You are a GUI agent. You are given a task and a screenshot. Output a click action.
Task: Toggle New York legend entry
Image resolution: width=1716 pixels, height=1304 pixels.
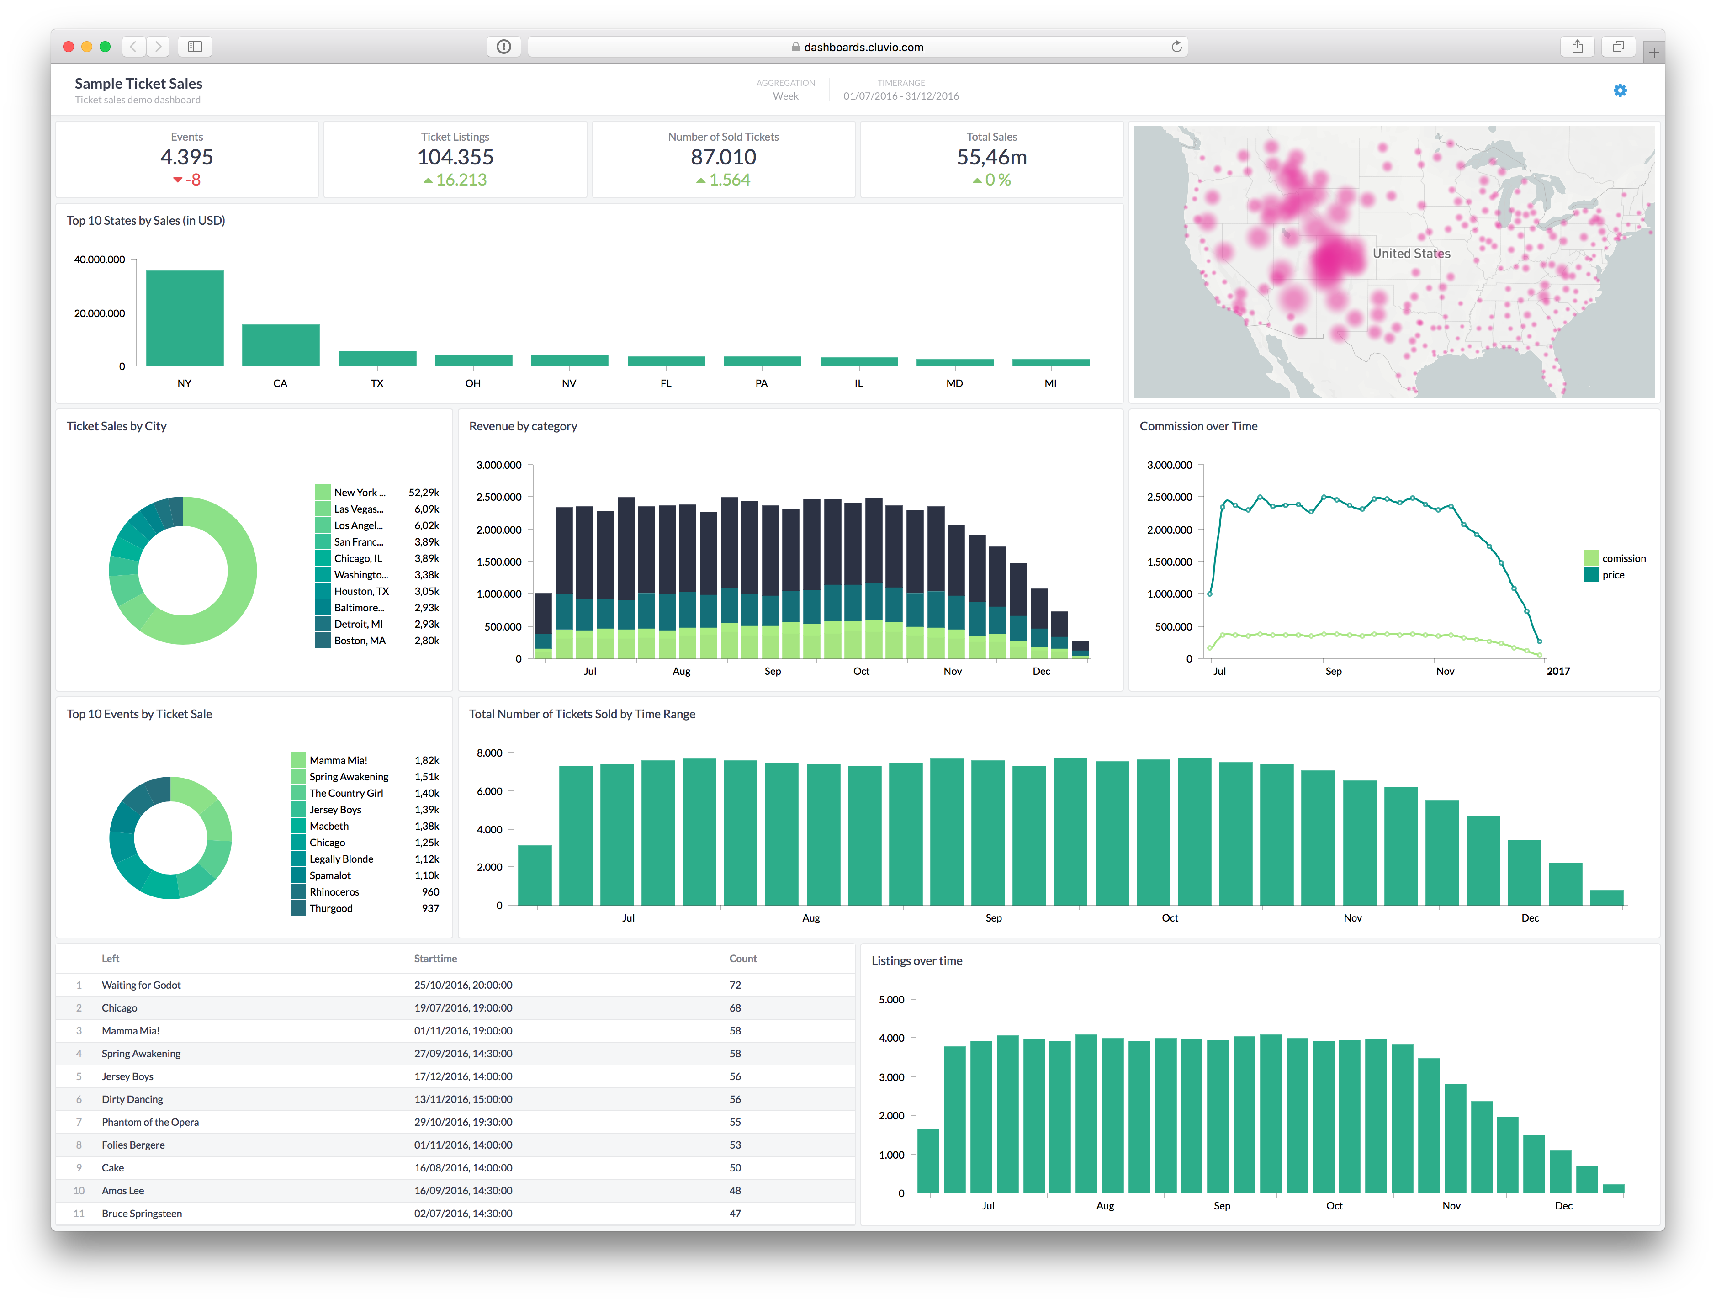click(x=360, y=492)
